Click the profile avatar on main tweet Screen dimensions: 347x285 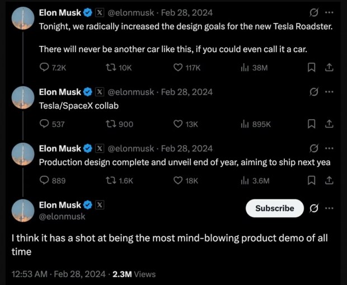pyautogui.click(x=24, y=211)
